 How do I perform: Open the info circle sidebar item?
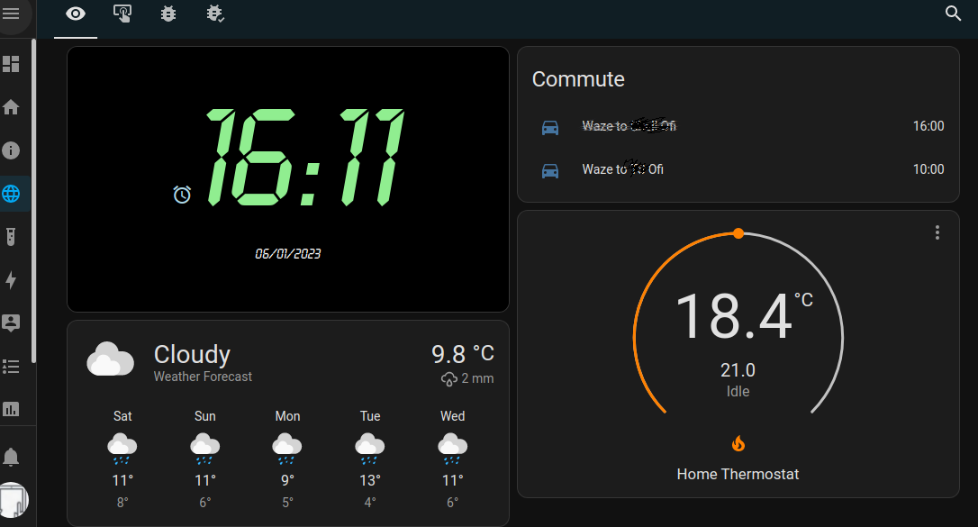point(11,150)
